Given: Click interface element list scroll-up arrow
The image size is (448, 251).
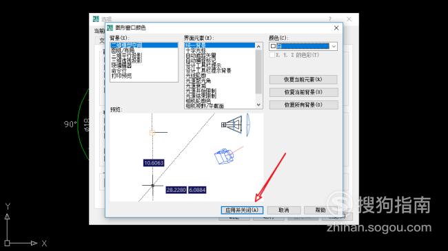Looking at the screenshot, I should (x=258, y=46).
